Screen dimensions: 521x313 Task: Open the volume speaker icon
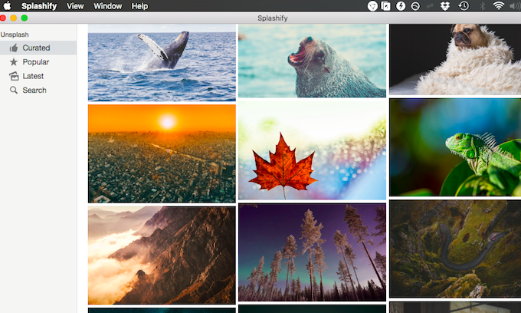tap(516, 6)
